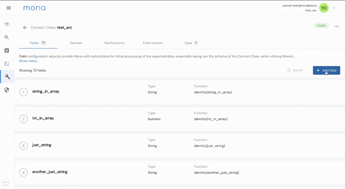Open the hamburger menu icon
This screenshot has height=189, width=345.
point(9,8)
